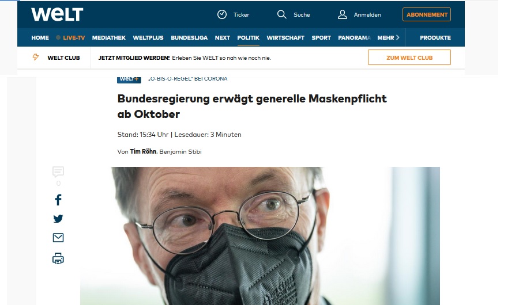519x305 pixels.
Task: Click the WELT logo
Action: click(57, 14)
